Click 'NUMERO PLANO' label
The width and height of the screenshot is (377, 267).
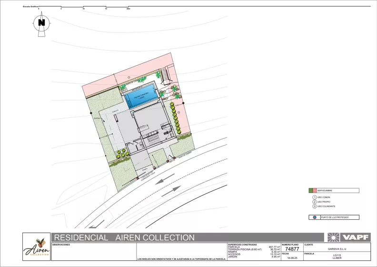pyautogui.click(x=290, y=245)
